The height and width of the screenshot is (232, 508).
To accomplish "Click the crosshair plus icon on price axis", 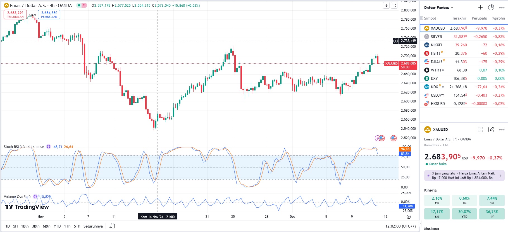I will coord(396,41).
